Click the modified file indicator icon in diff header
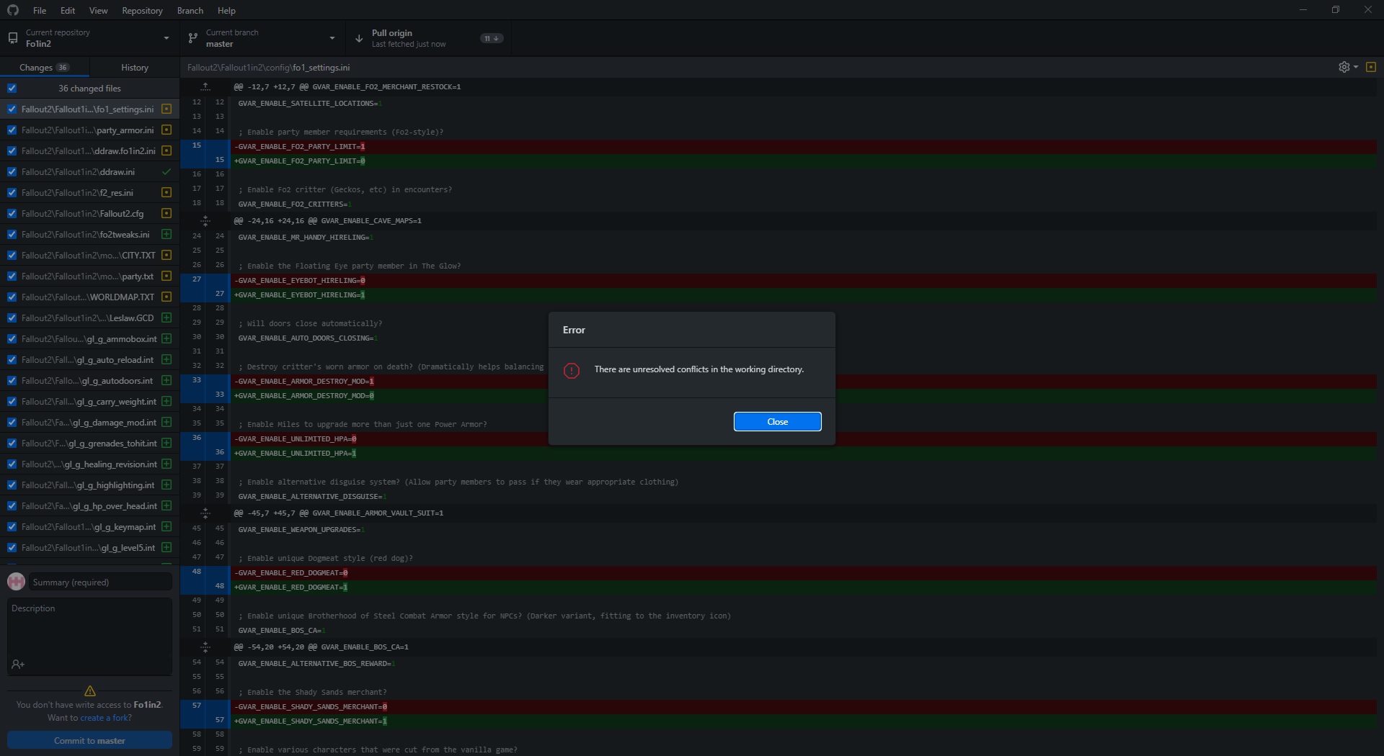 click(x=1371, y=67)
